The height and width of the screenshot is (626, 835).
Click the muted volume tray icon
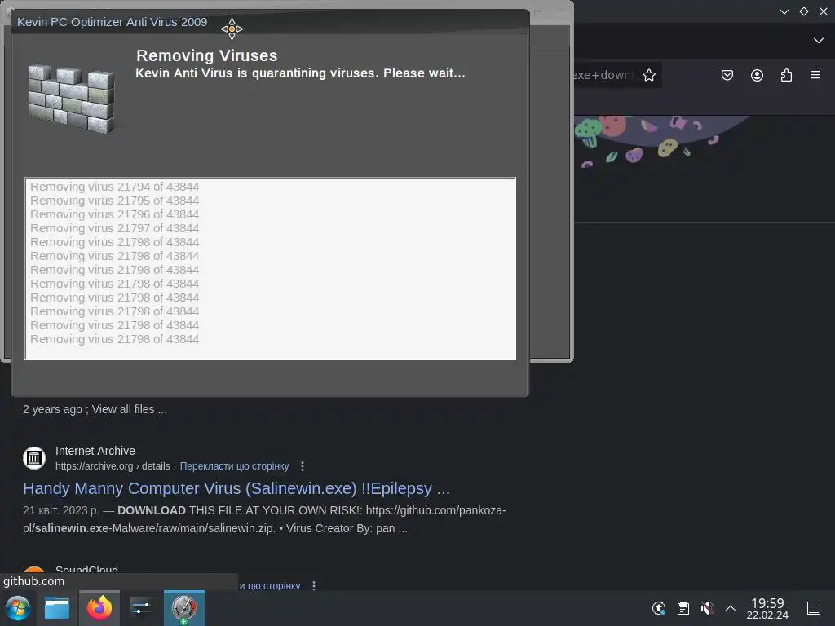point(707,608)
